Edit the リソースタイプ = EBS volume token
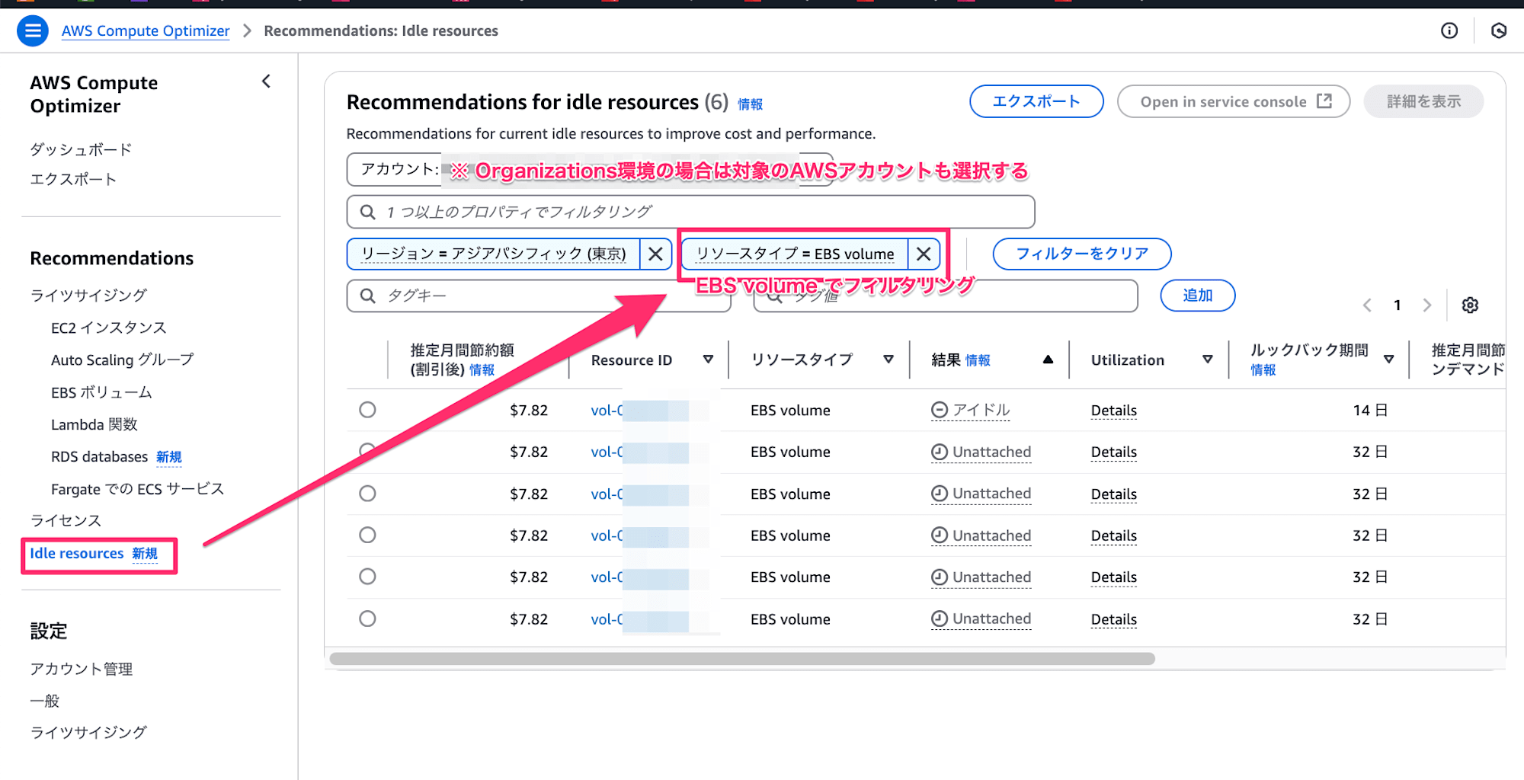 [x=795, y=254]
